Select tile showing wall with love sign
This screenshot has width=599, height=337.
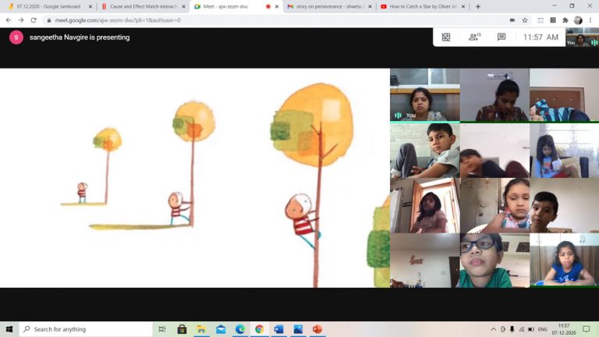click(425, 261)
